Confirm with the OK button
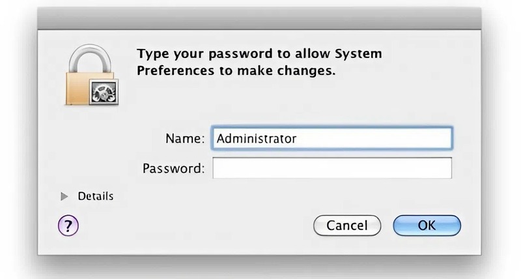The image size is (521, 279). point(427,226)
